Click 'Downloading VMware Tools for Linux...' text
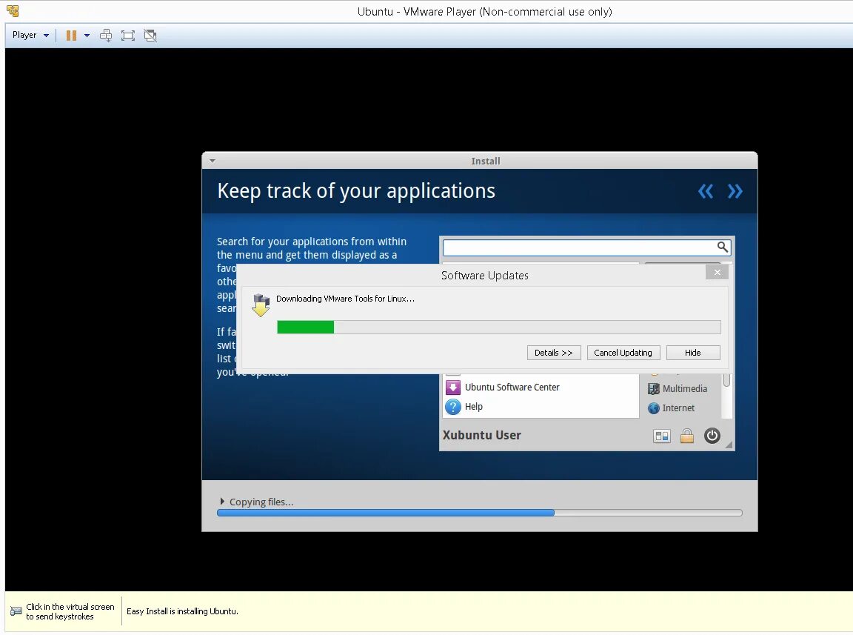The width and height of the screenshot is (853, 635). click(x=346, y=299)
